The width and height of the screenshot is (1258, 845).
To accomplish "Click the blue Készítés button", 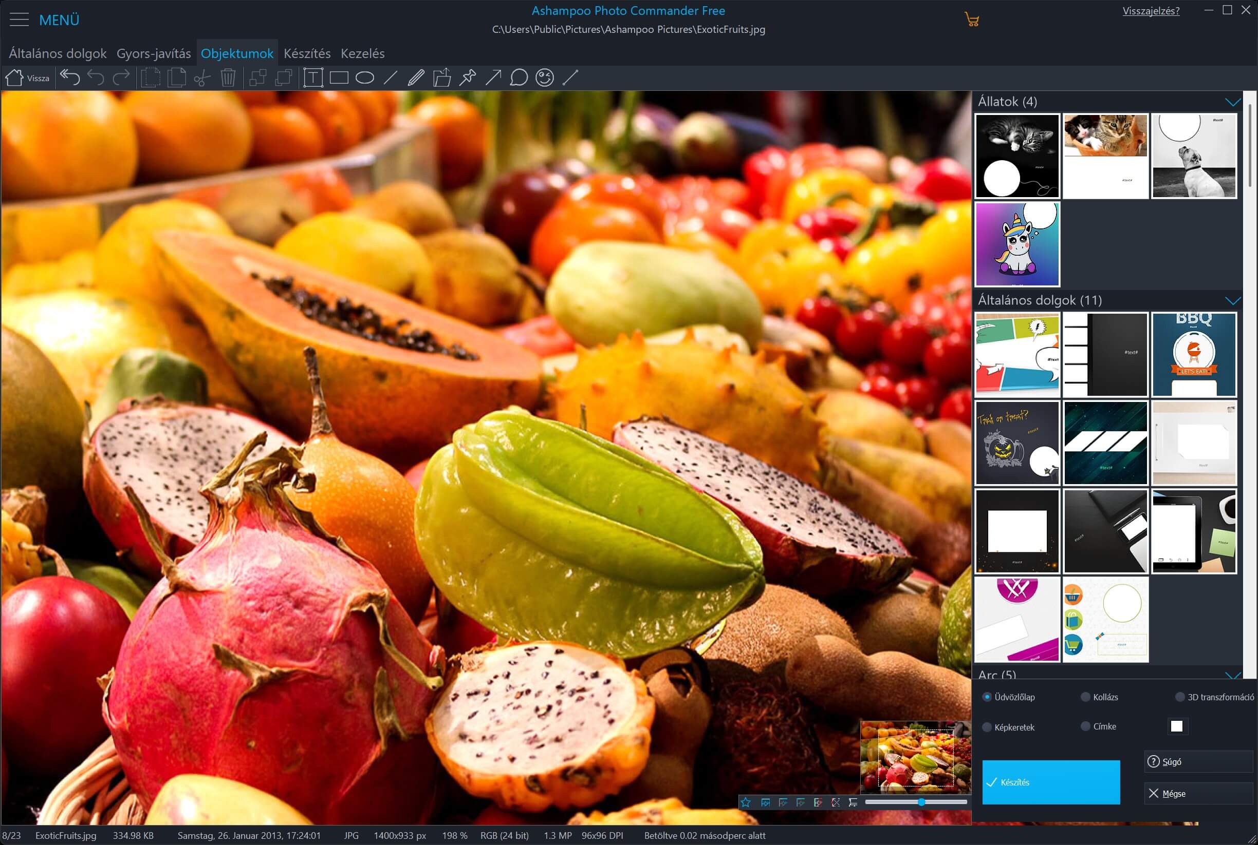I will [1050, 782].
